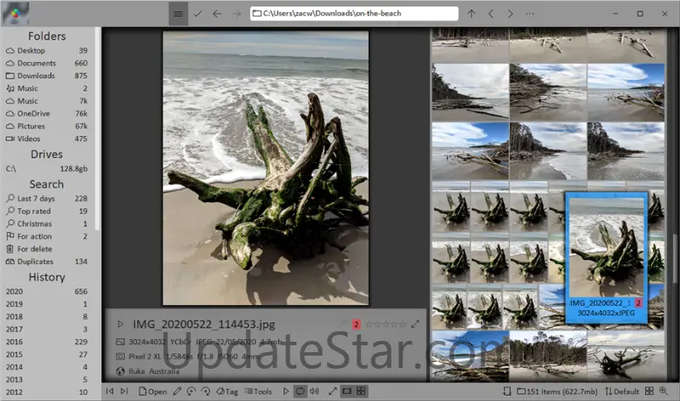
Task: Click the zoom magnifier icon at bottom right
Action: [663, 391]
